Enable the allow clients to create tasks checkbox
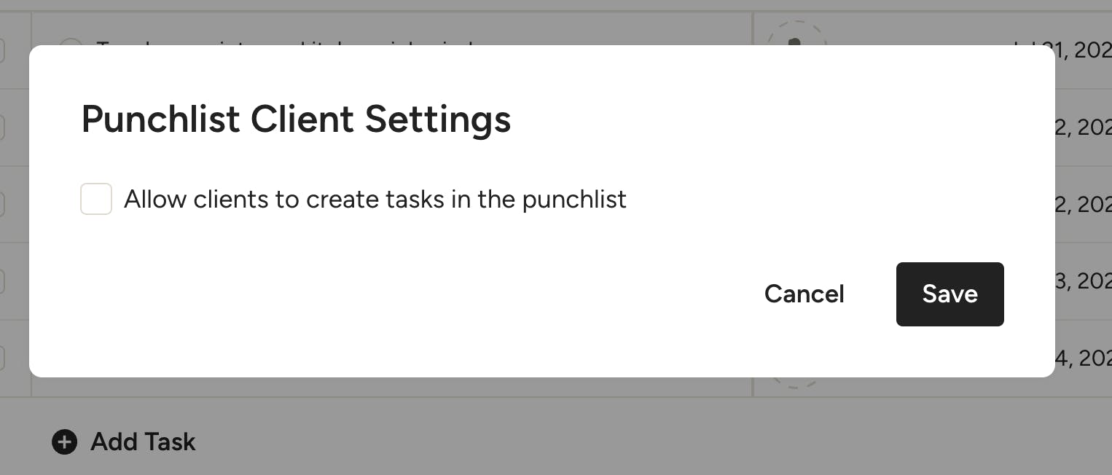Screen dimensions: 1112x475 click(x=96, y=199)
